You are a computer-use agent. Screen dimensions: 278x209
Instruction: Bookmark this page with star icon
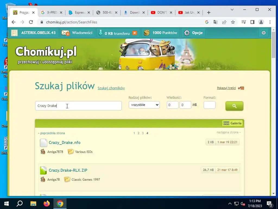tap(233, 22)
